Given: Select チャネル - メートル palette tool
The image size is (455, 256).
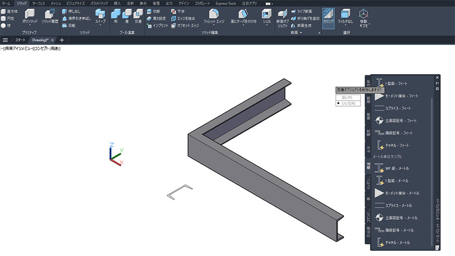Looking at the screenshot, I should (x=393, y=242).
